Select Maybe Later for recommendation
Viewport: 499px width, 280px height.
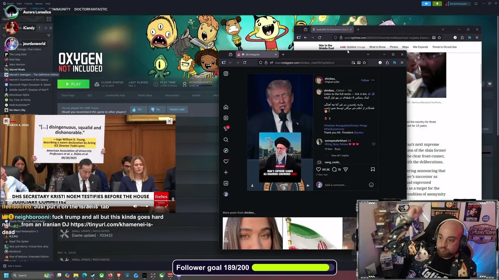pos(177,109)
